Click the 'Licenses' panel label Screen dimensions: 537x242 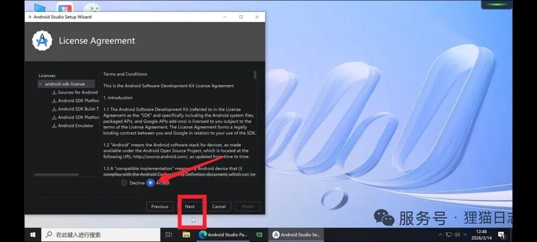(x=47, y=75)
